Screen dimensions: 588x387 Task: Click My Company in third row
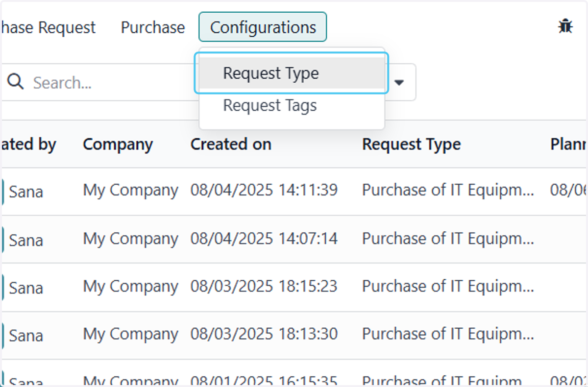(130, 286)
